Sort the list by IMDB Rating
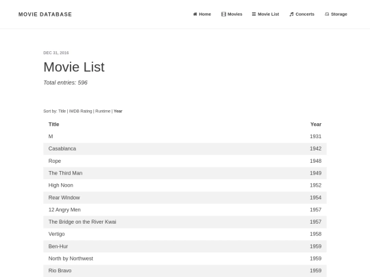Image resolution: width=370 pixels, height=277 pixels. 80,111
